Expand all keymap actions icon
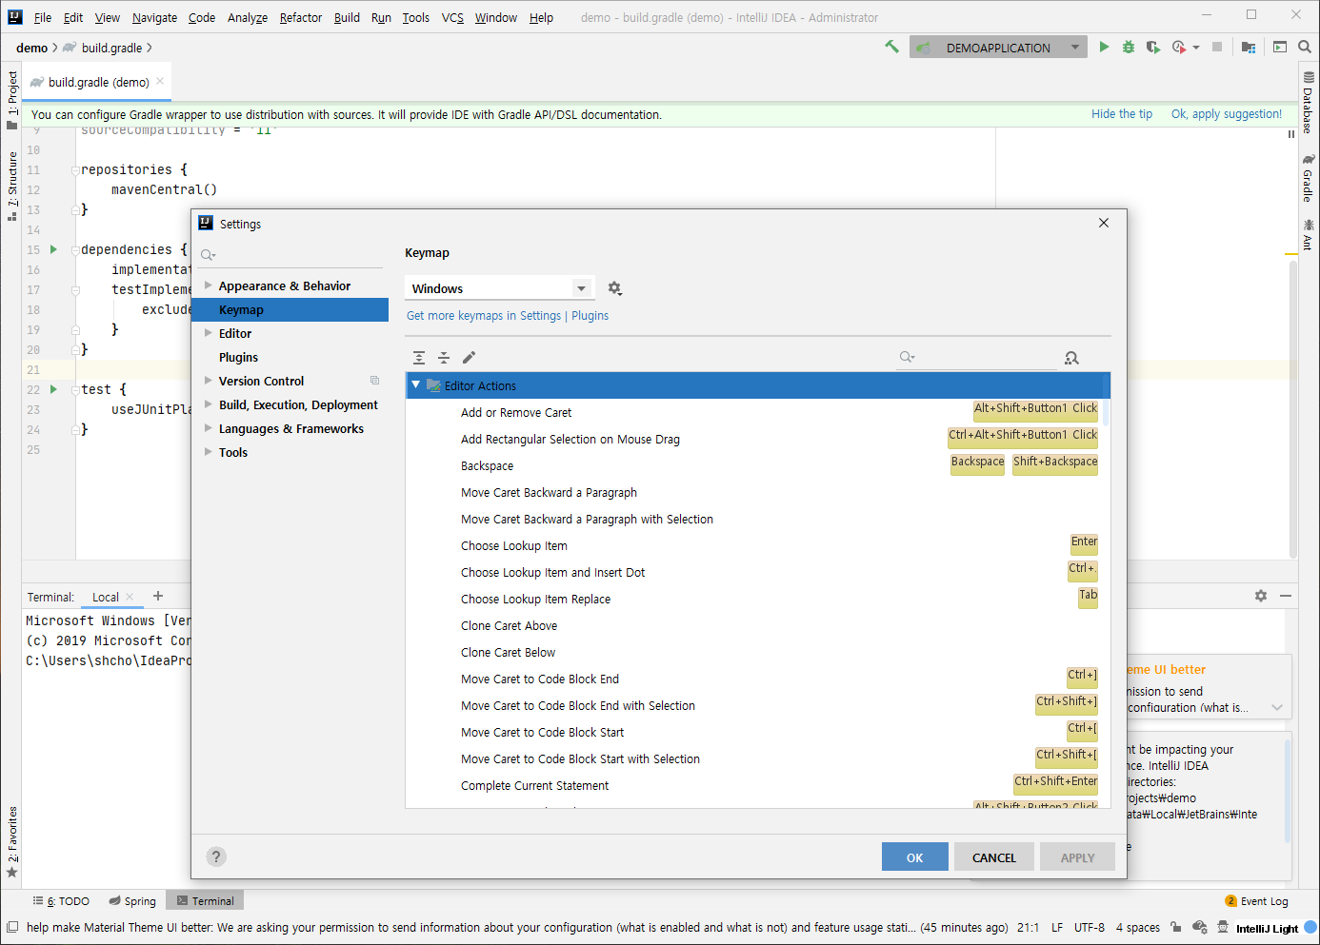The width and height of the screenshot is (1320, 945). pos(419,357)
